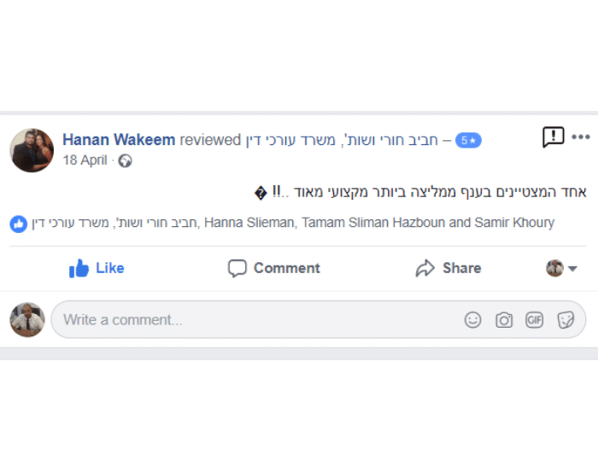Share the review post
Image resolution: width=598 pixels, height=472 pixels.
[x=448, y=268]
